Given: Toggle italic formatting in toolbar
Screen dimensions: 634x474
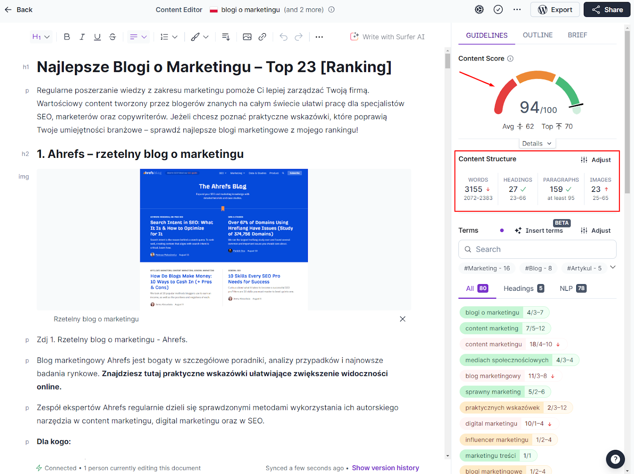Looking at the screenshot, I should click(x=82, y=37).
